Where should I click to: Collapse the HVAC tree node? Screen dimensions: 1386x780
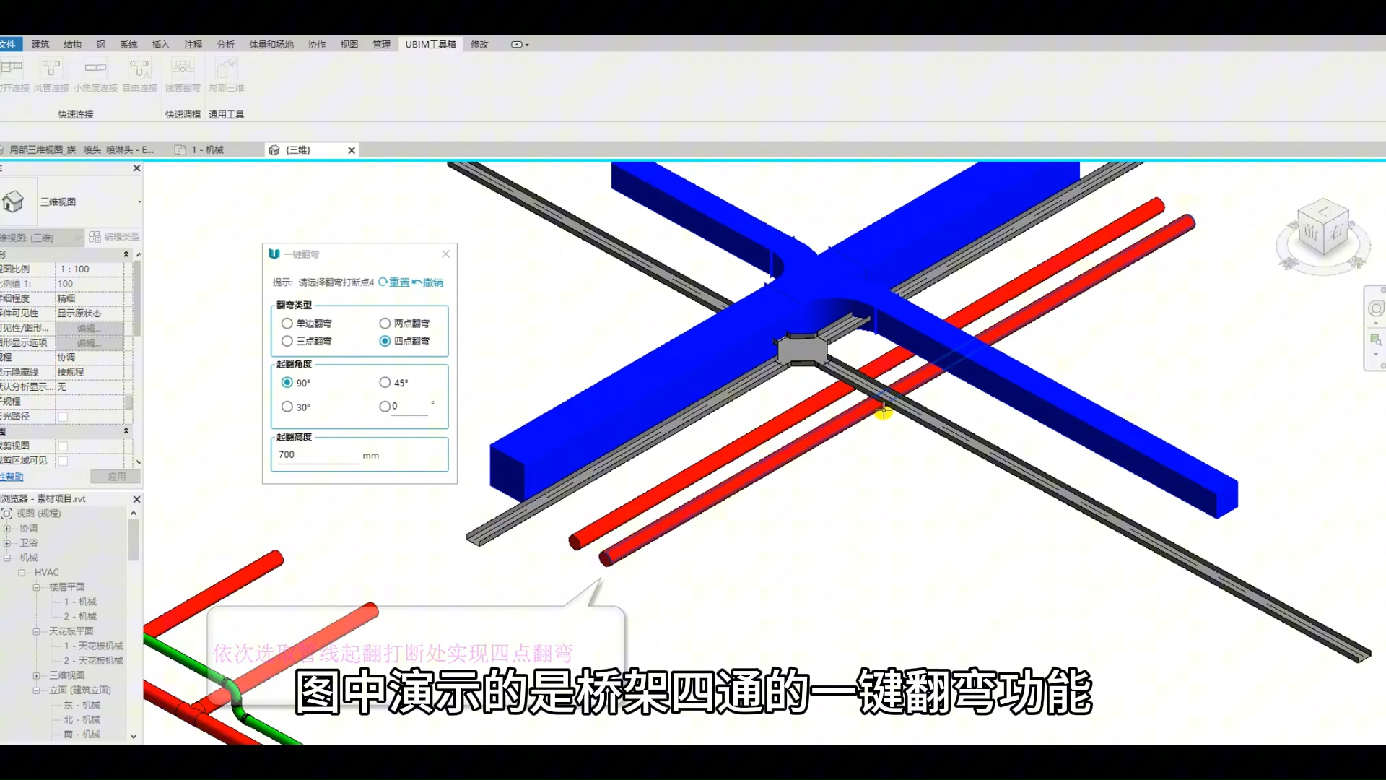point(22,572)
